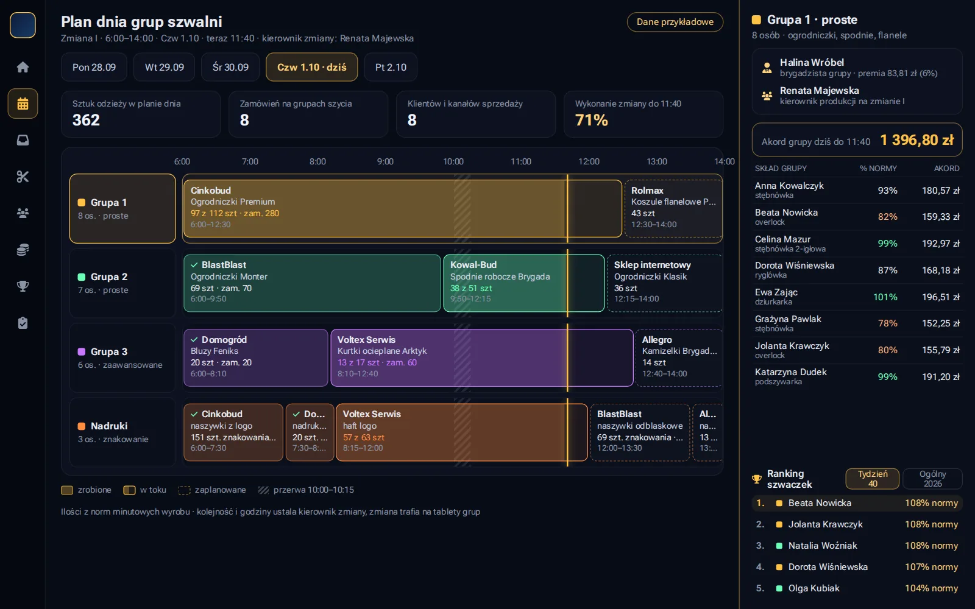Viewport: 975px width, 609px height.
Task: Open Allegro Kamizelki planned block
Action: click(679, 358)
